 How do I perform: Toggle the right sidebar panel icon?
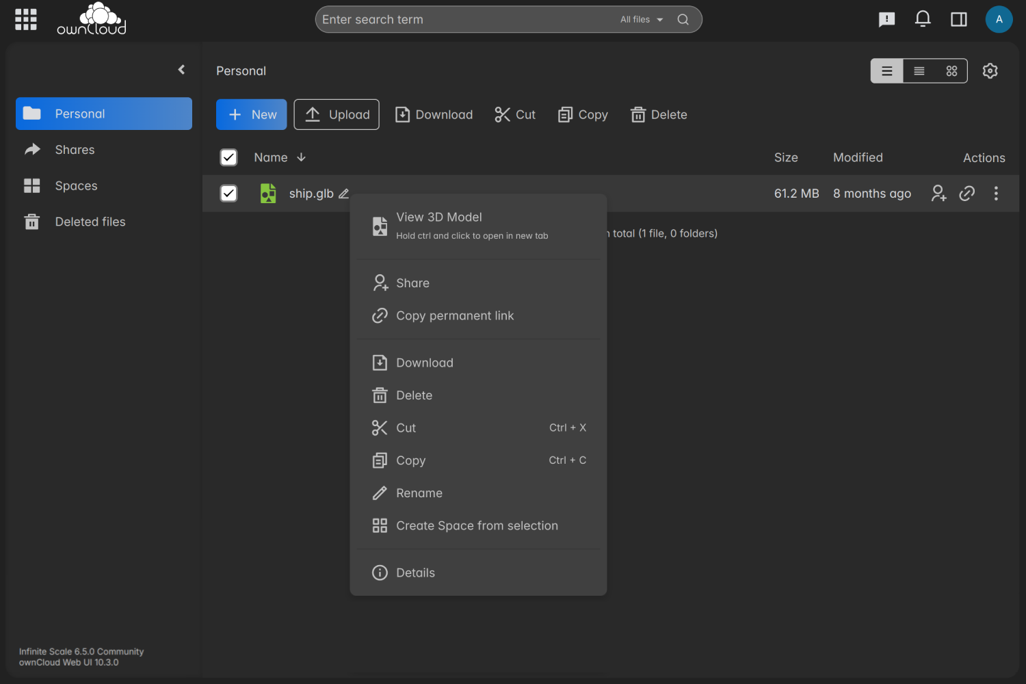959,19
